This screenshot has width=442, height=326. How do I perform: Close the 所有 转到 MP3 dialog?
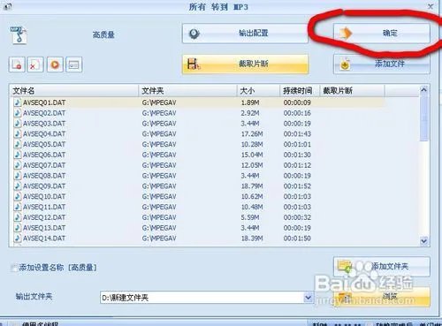pyautogui.click(x=431, y=6)
